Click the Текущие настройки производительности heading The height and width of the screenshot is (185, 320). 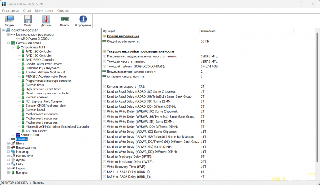(x=140, y=51)
